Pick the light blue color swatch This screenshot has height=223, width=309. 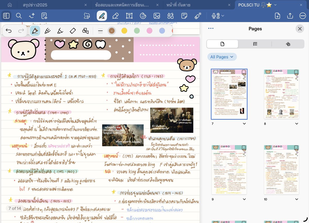click(x=162, y=31)
